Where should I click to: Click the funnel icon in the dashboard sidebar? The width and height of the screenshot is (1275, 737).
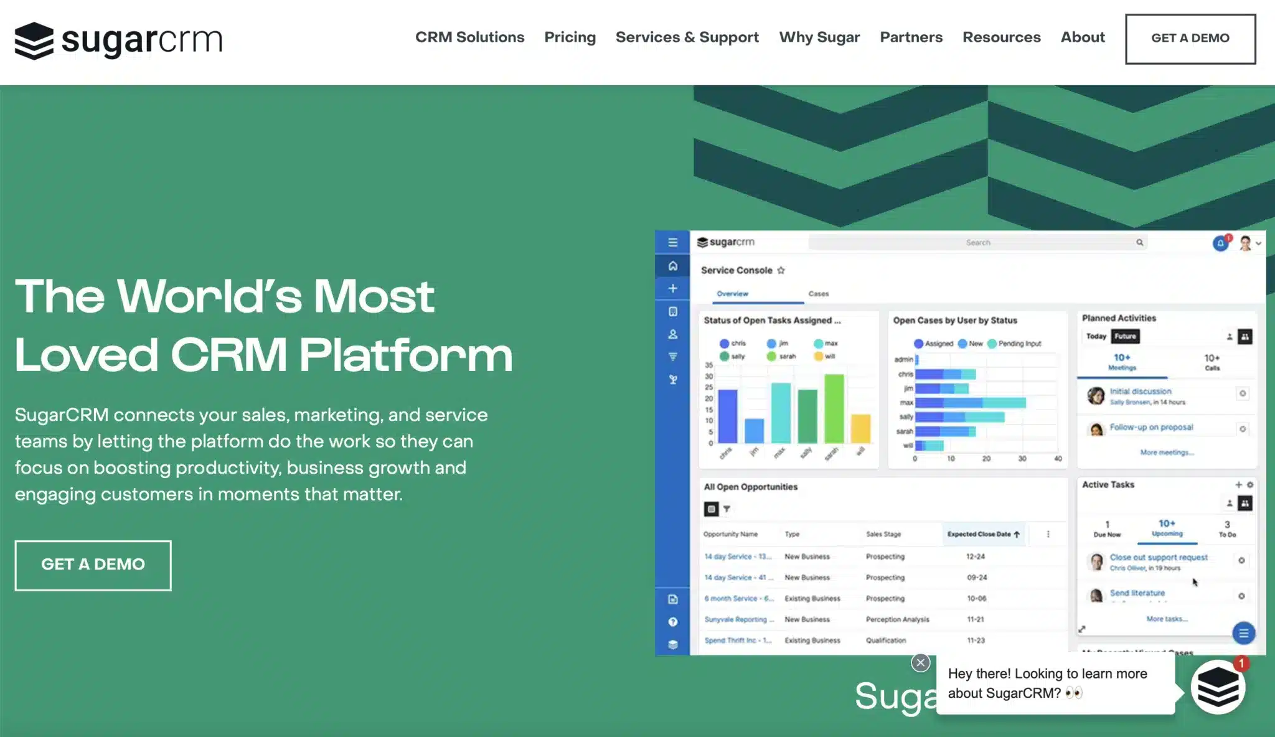click(x=672, y=357)
